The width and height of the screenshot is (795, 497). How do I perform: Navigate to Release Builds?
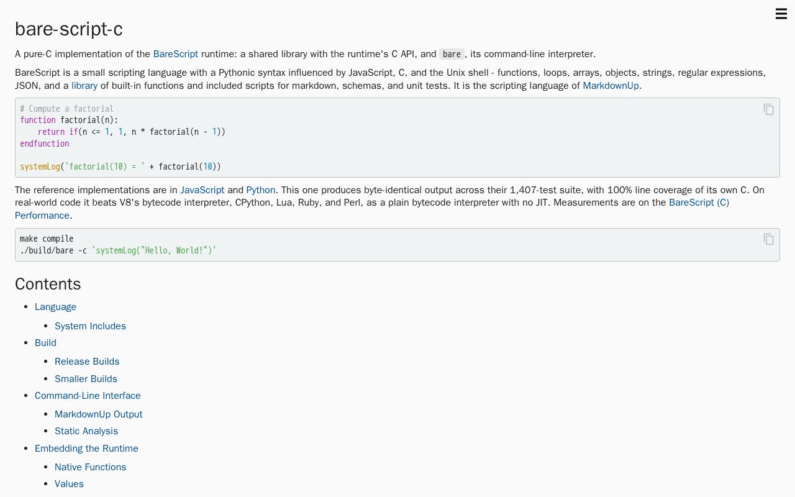point(87,362)
